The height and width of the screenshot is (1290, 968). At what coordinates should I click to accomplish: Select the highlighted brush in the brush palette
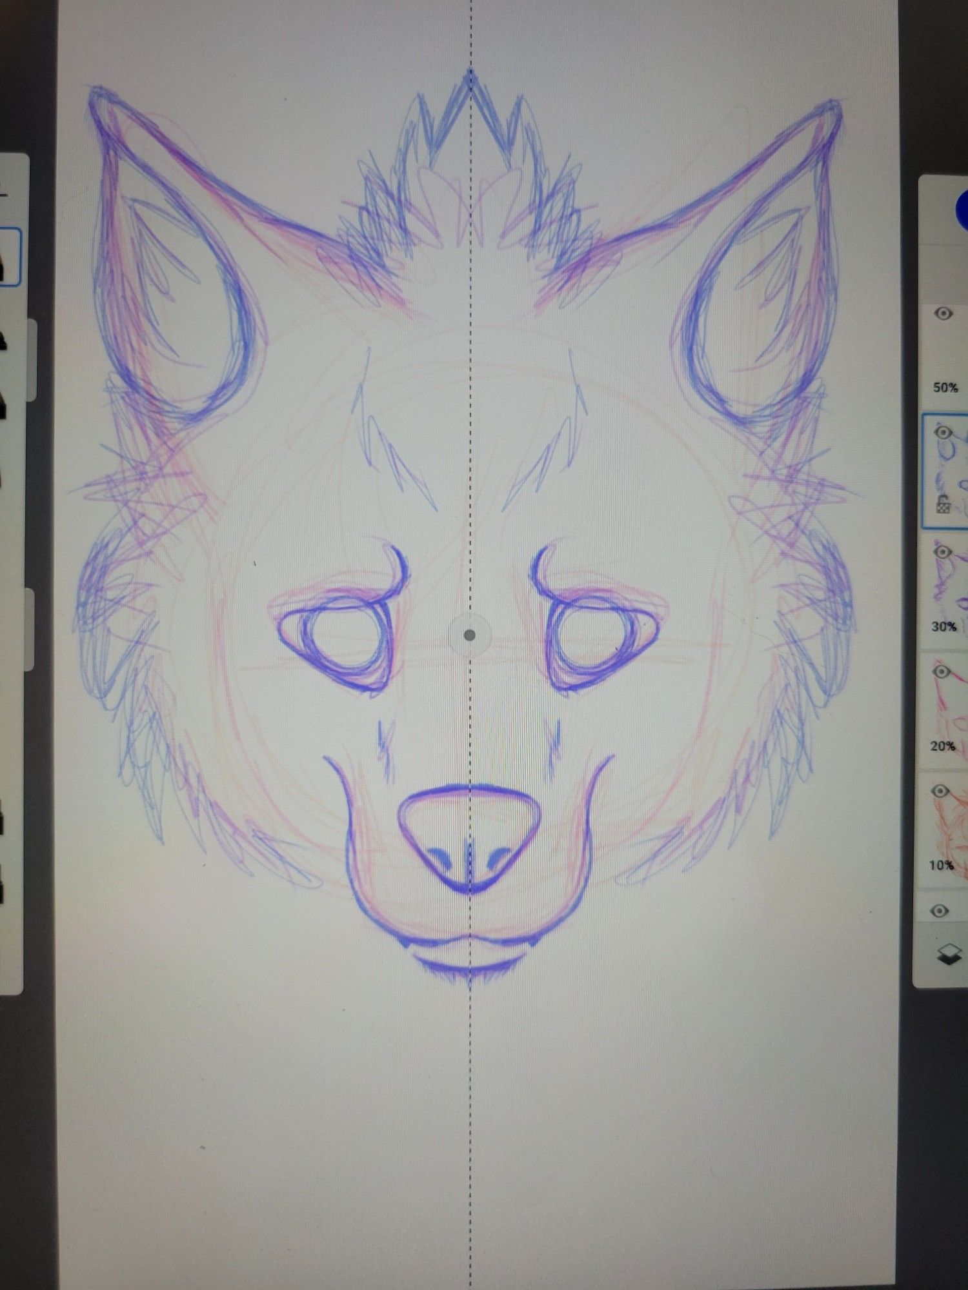[x=8, y=258]
